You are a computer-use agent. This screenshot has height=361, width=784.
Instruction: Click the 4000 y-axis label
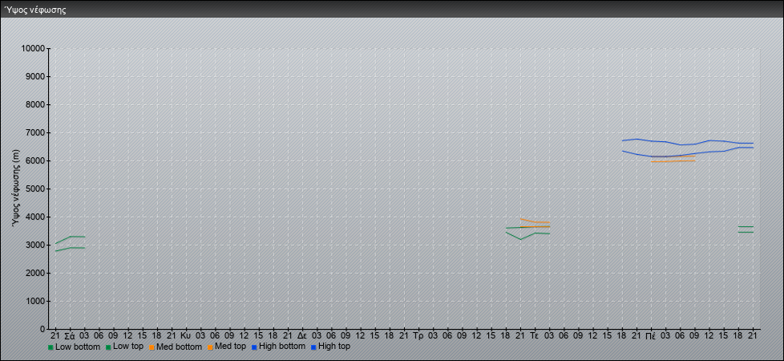click(x=34, y=217)
